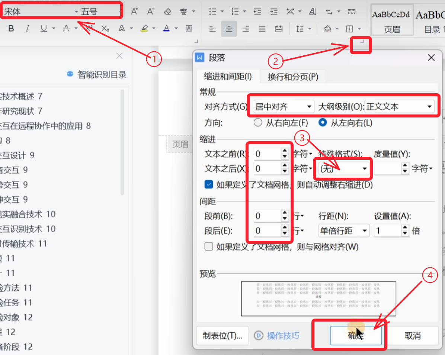
Task: Open the 制表位 tab stops button
Action: click(x=222, y=336)
